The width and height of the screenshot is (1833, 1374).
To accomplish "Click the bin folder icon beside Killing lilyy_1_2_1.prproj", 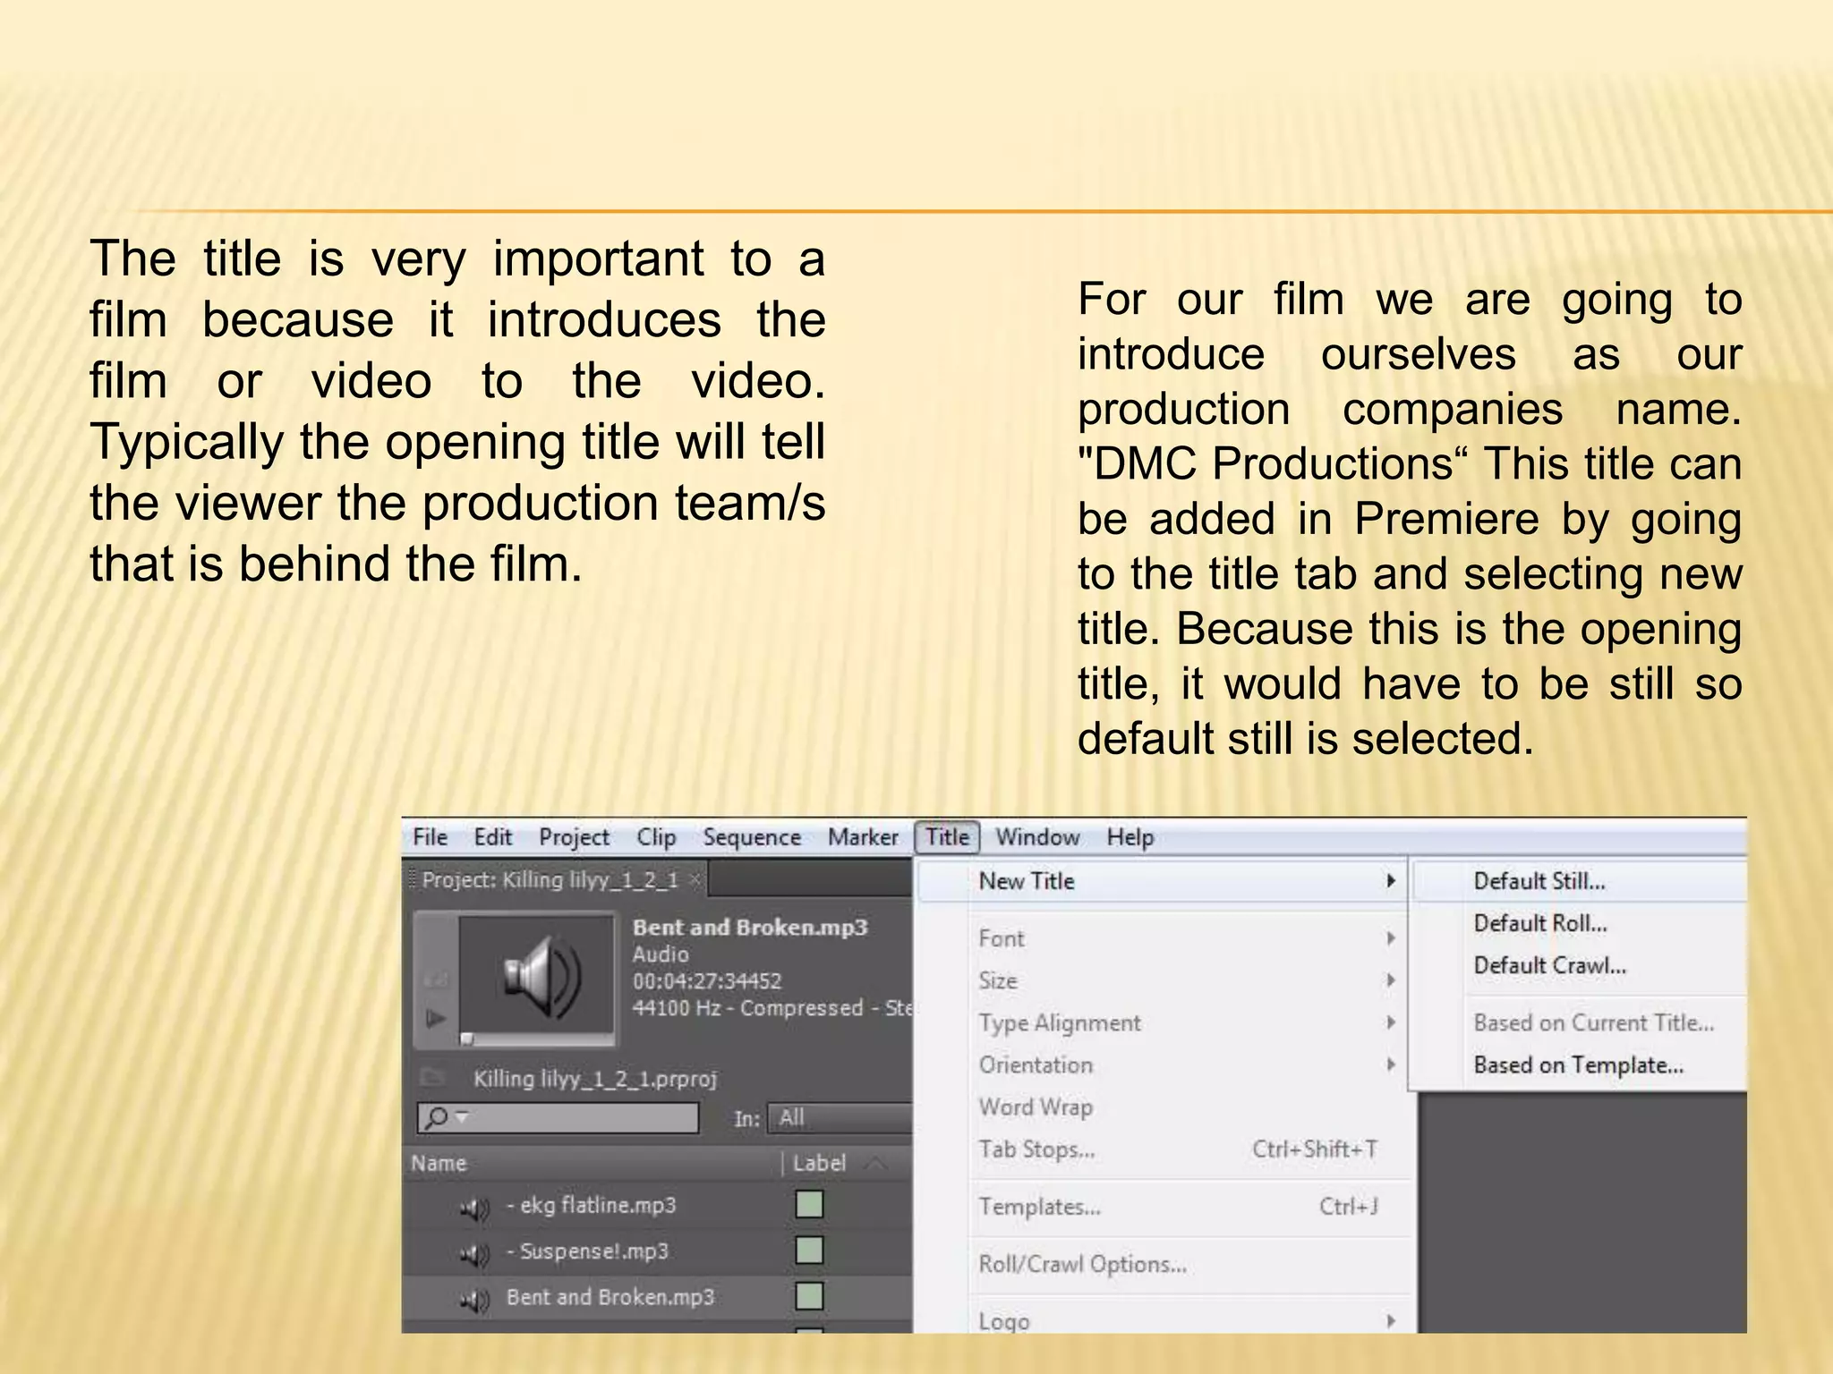I will click(x=433, y=1077).
